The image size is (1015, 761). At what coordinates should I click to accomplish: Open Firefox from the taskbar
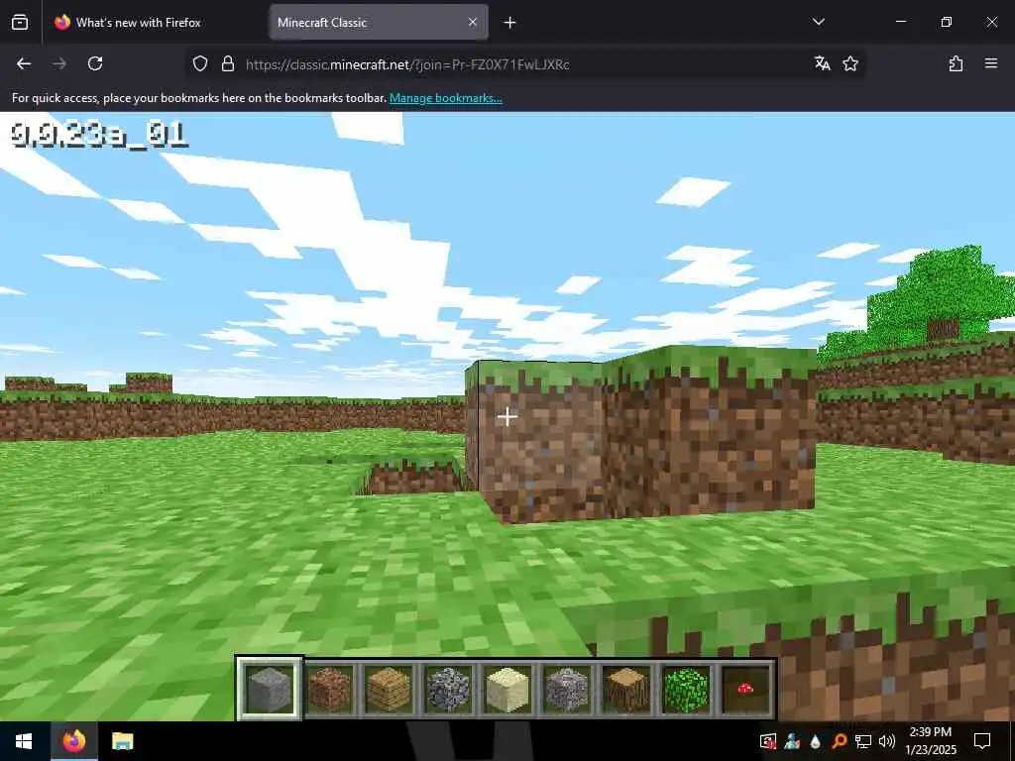click(73, 741)
